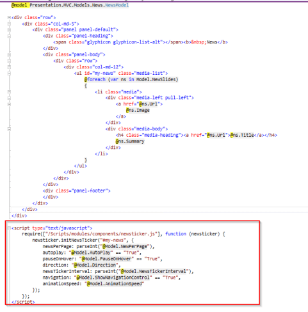Collapse the li class="media" block
Viewport: 308px width, 312px height.
tap(9, 92)
